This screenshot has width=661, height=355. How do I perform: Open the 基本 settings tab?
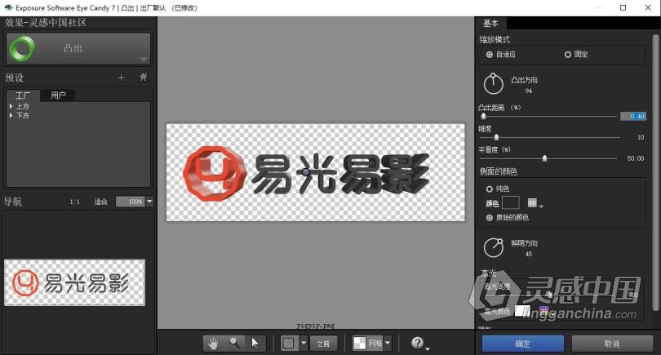click(490, 23)
